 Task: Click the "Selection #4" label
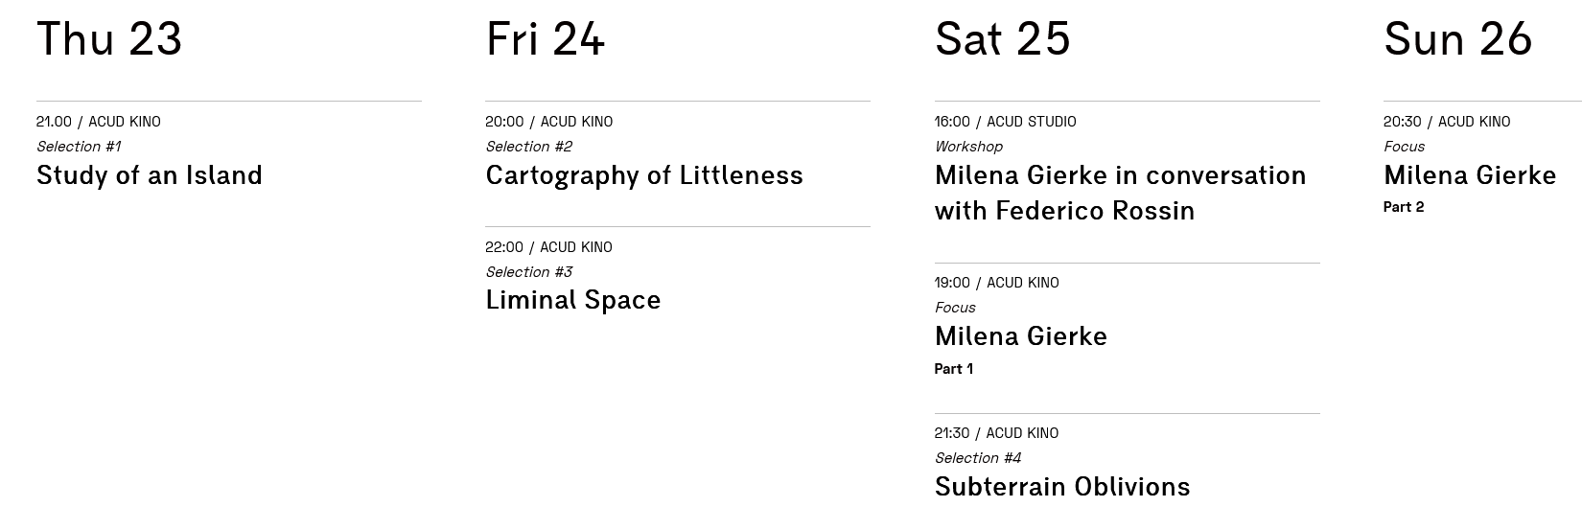pyautogui.click(x=977, y=458)
